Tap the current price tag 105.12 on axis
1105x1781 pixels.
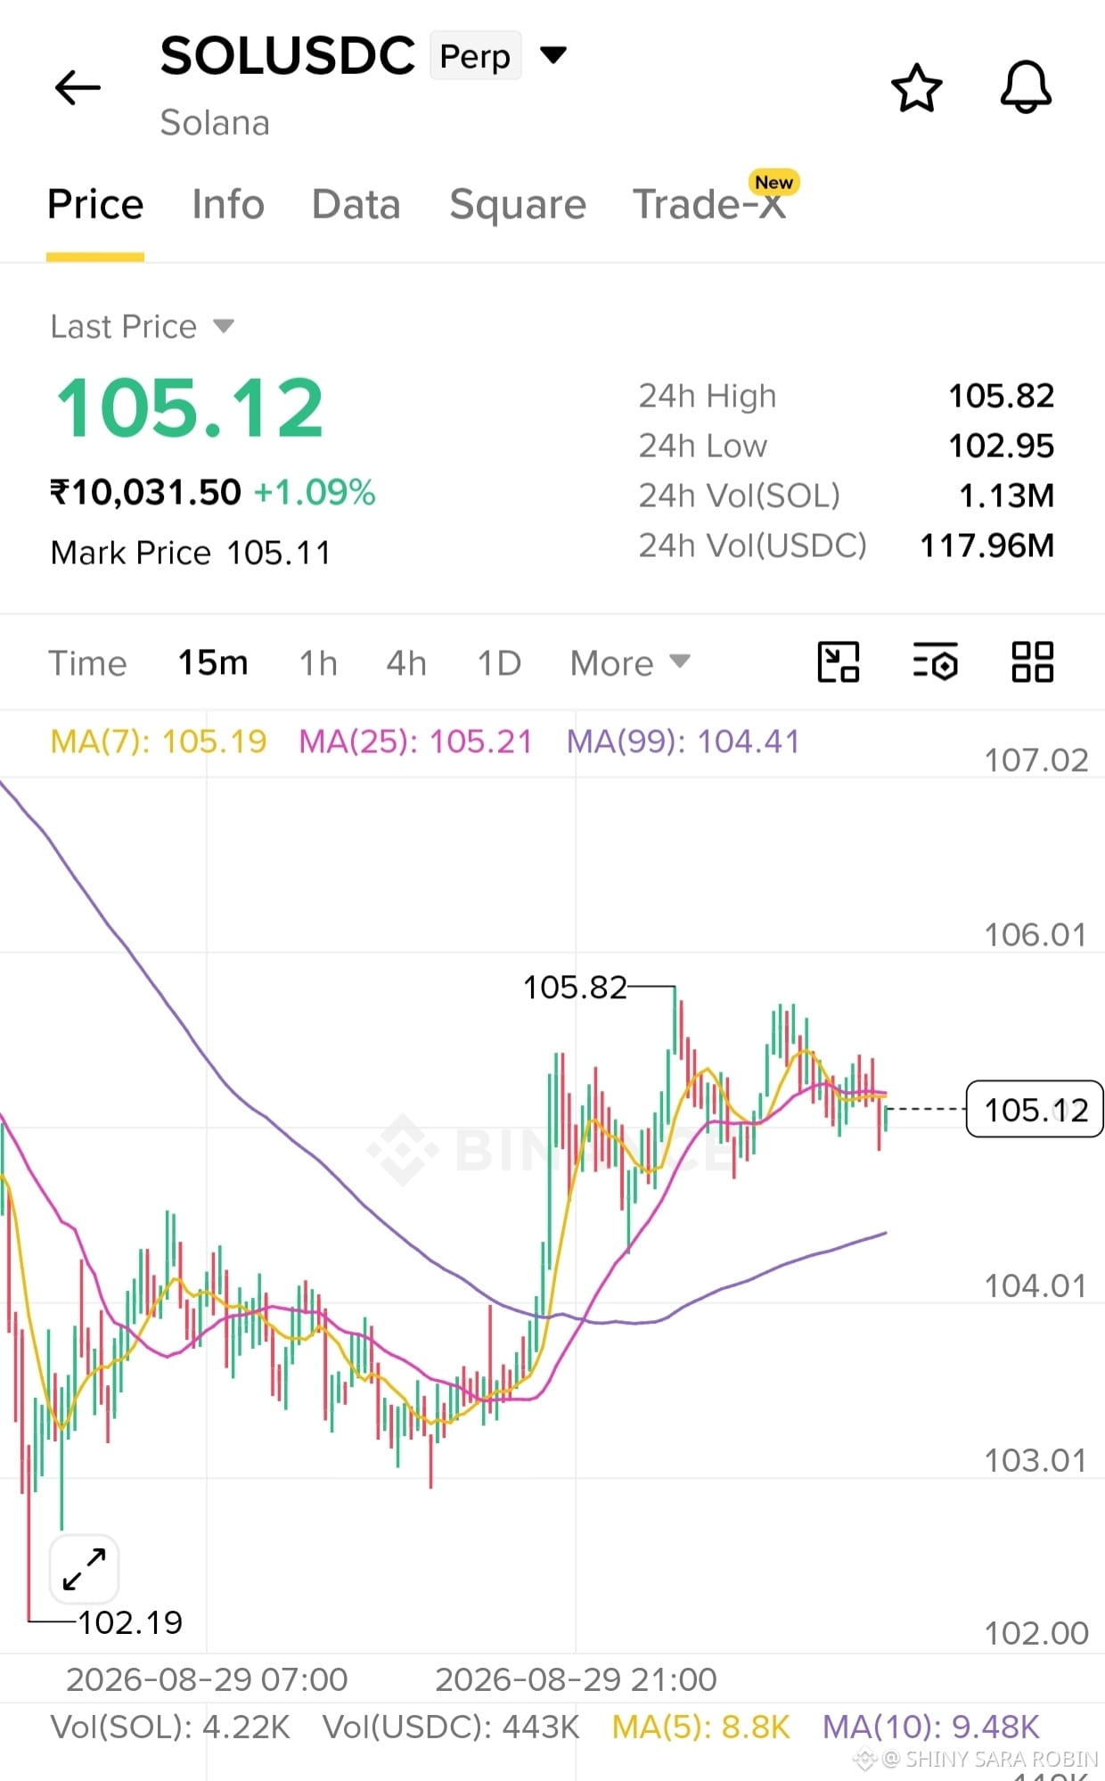click(1035, 1110)
